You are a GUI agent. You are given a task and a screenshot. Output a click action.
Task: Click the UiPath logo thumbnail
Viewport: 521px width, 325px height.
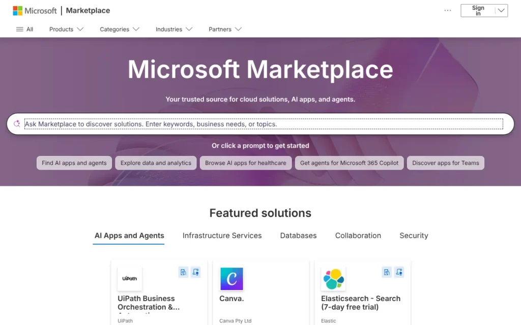(x=130, y=279)
